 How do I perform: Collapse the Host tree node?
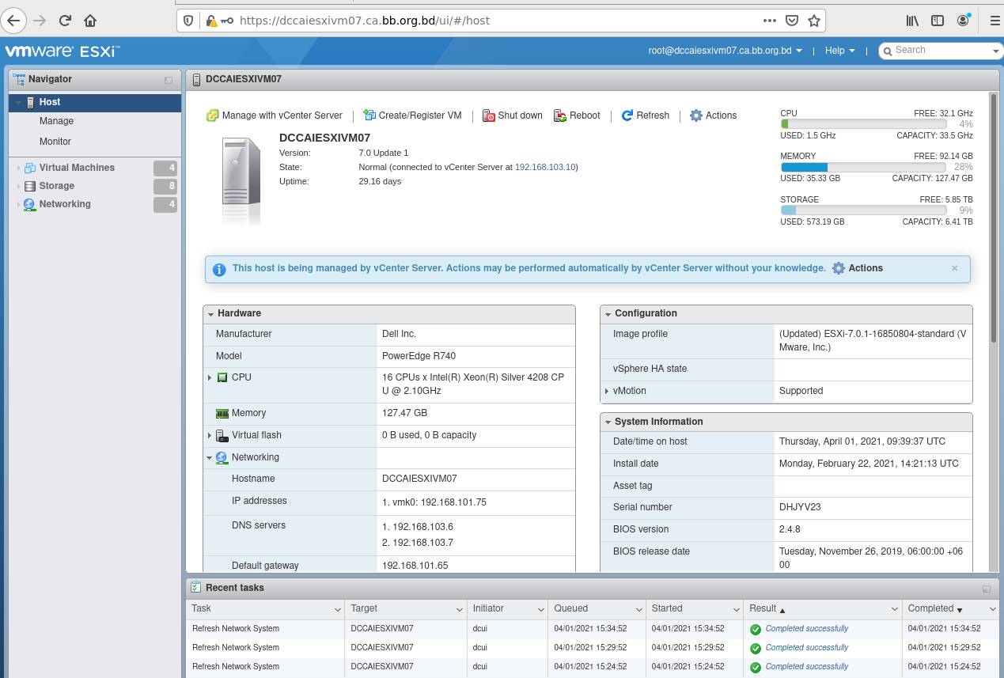19,102
